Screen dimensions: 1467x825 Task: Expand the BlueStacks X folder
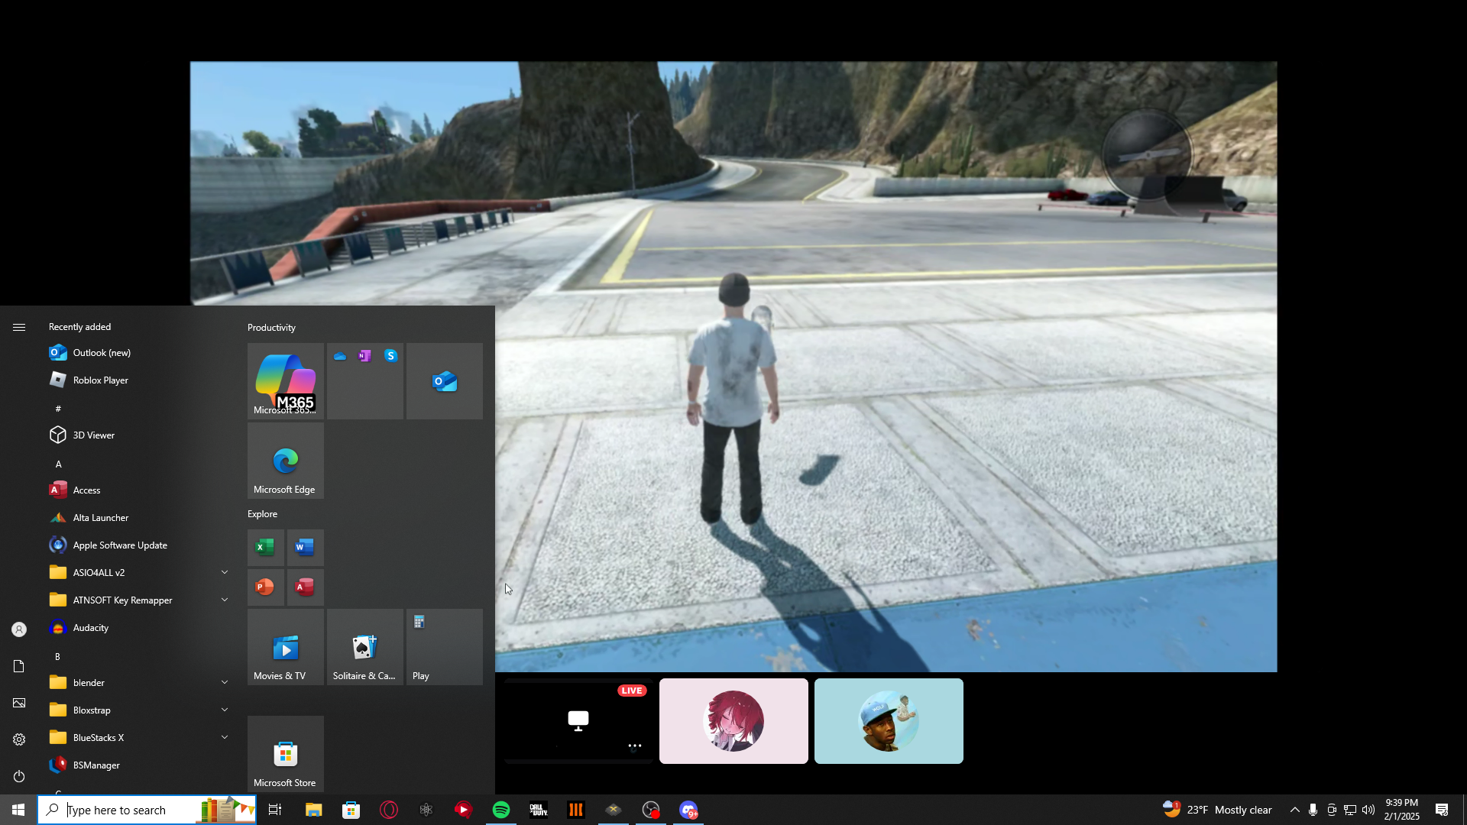point(224,737)
